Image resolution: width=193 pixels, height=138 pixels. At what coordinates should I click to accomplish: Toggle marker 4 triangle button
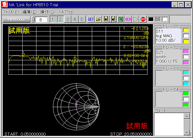[x=75, y=19]
